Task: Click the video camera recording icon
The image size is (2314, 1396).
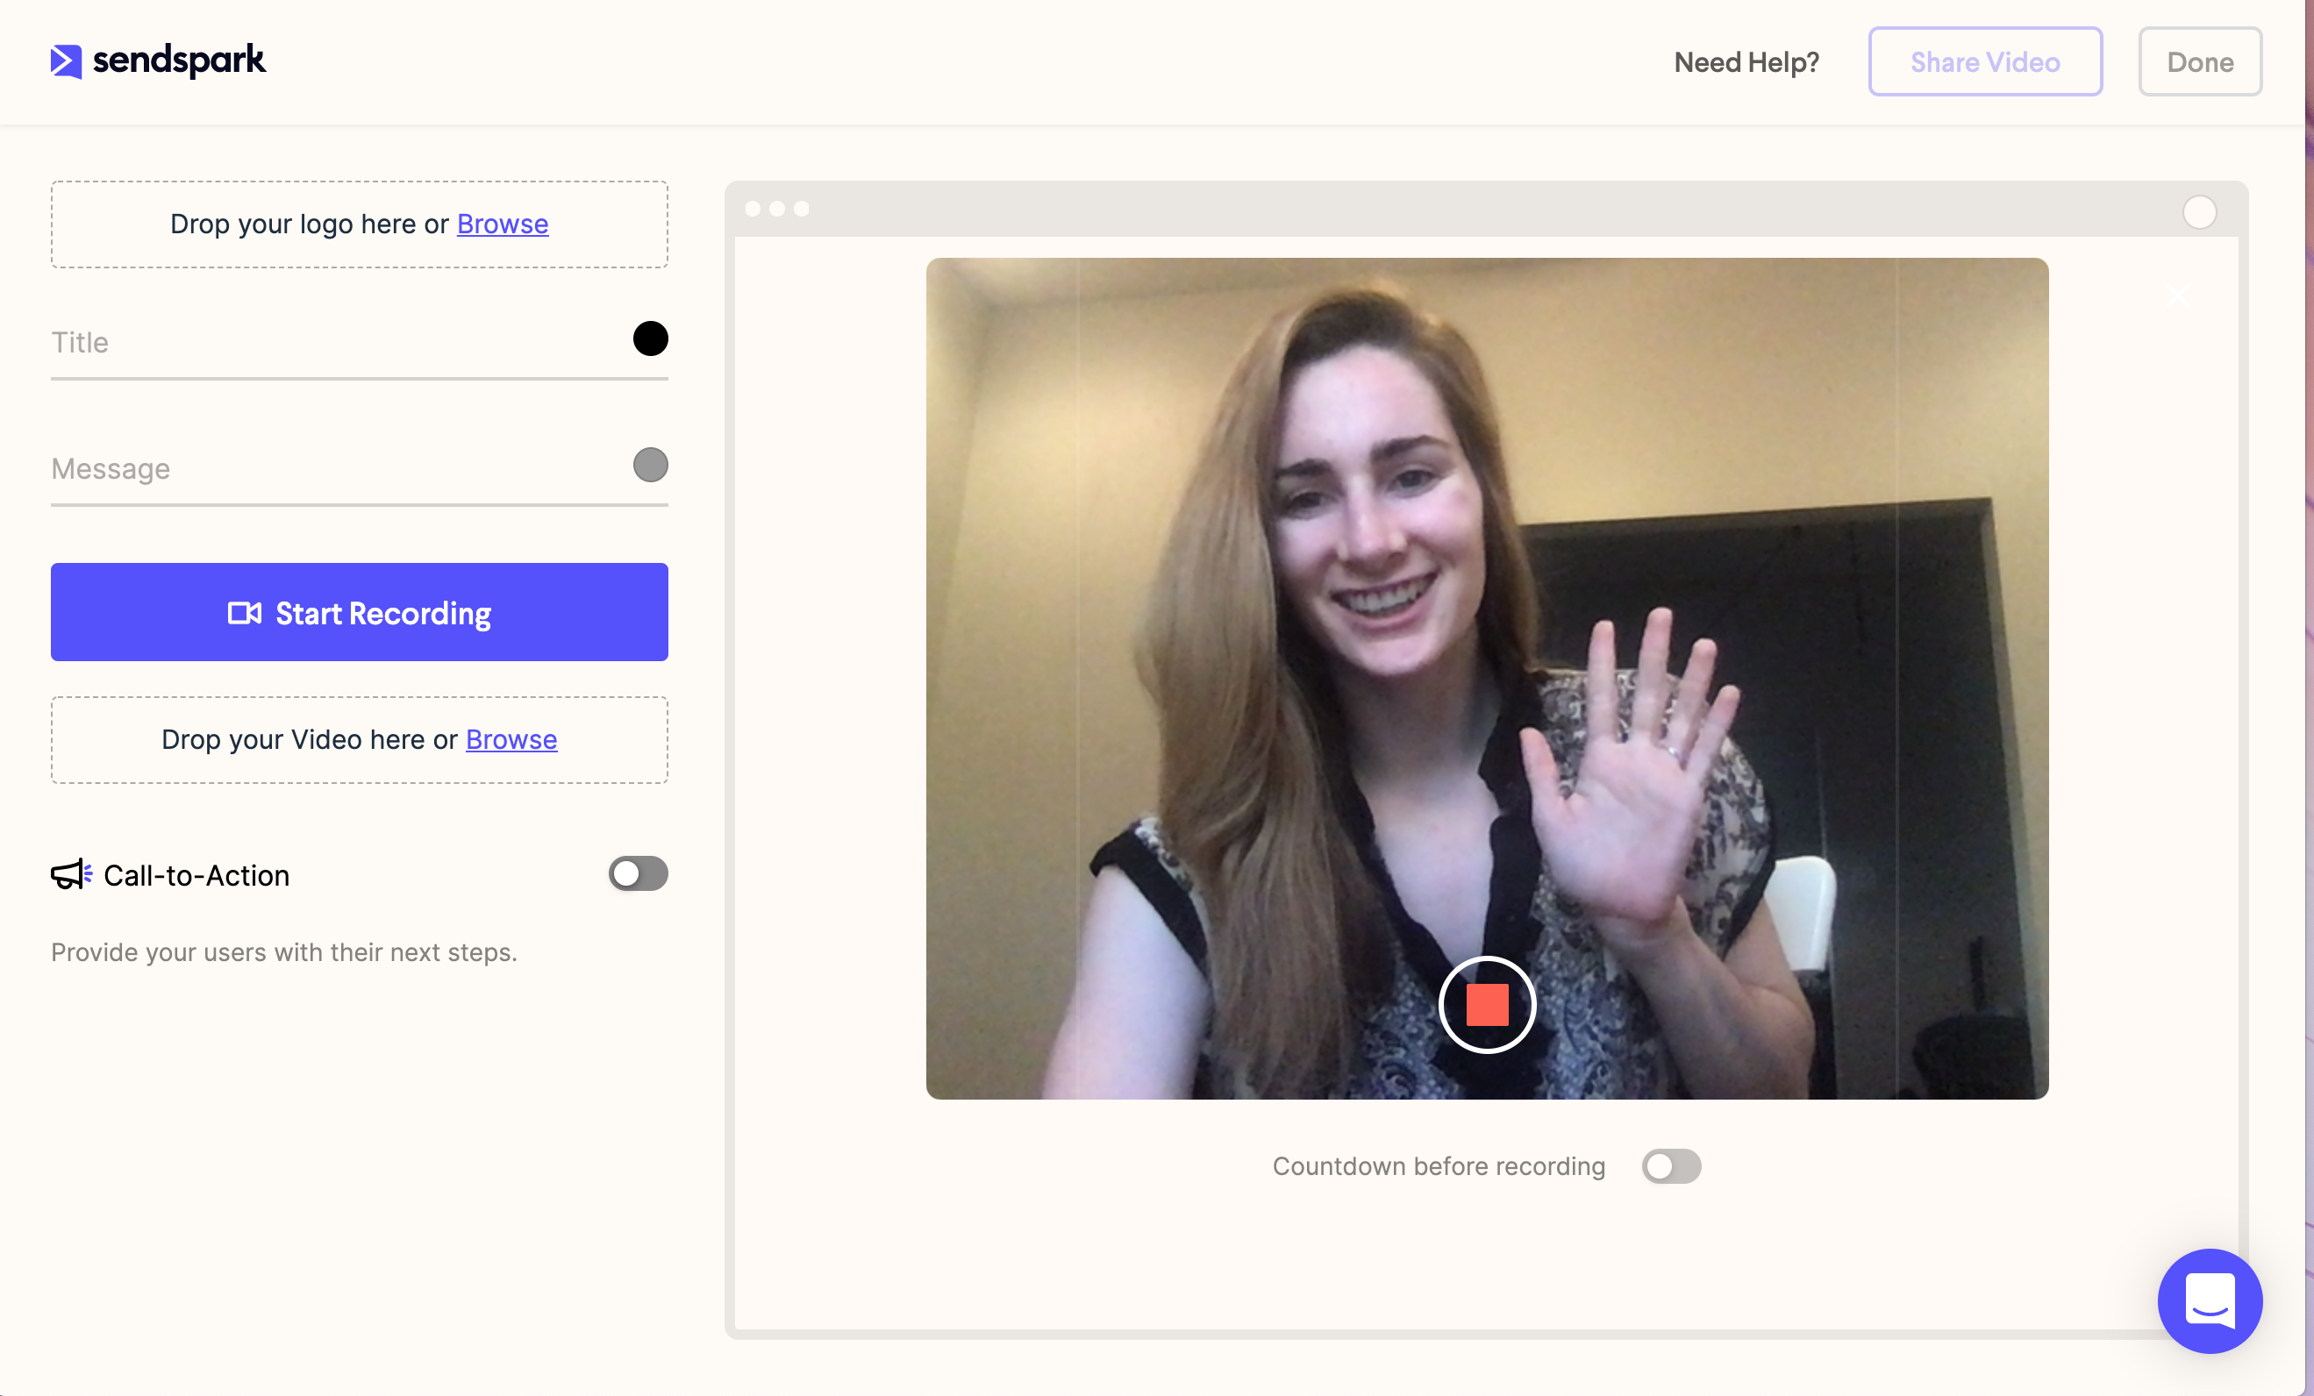Action: point(245,611)
